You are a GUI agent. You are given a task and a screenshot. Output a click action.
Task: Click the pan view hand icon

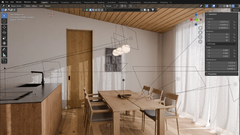[x=200, y=32]
